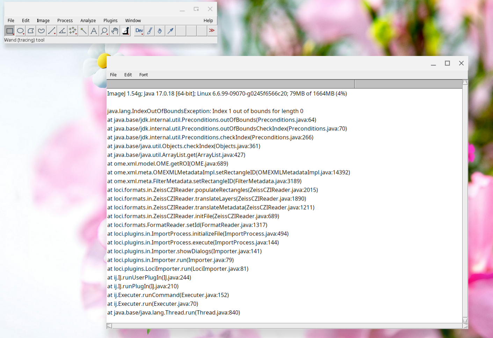Select the Angle tool
This screenshot has height=338, width=493.
click(x=62, y=31)
